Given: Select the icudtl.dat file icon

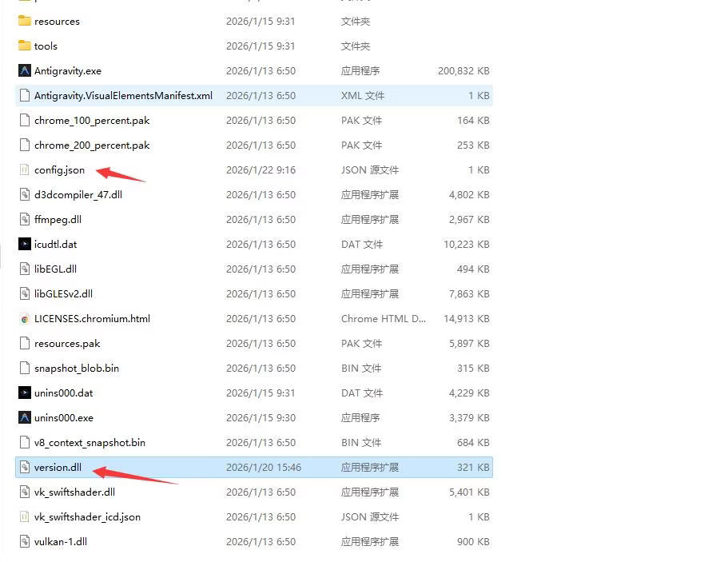Looking at the screenshot, I should (25, 245).
